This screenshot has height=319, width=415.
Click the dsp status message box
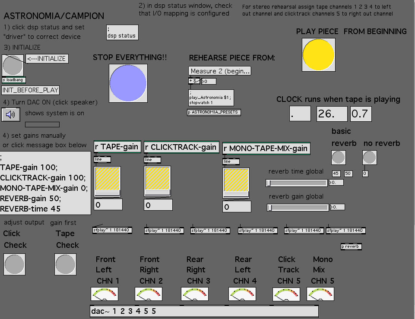click(x=122, y=32)
